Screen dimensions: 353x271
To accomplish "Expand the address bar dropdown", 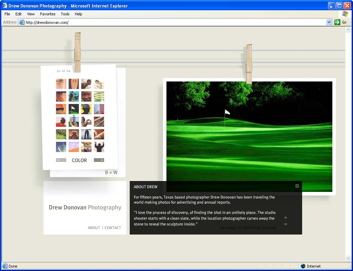I will [329, 22].
